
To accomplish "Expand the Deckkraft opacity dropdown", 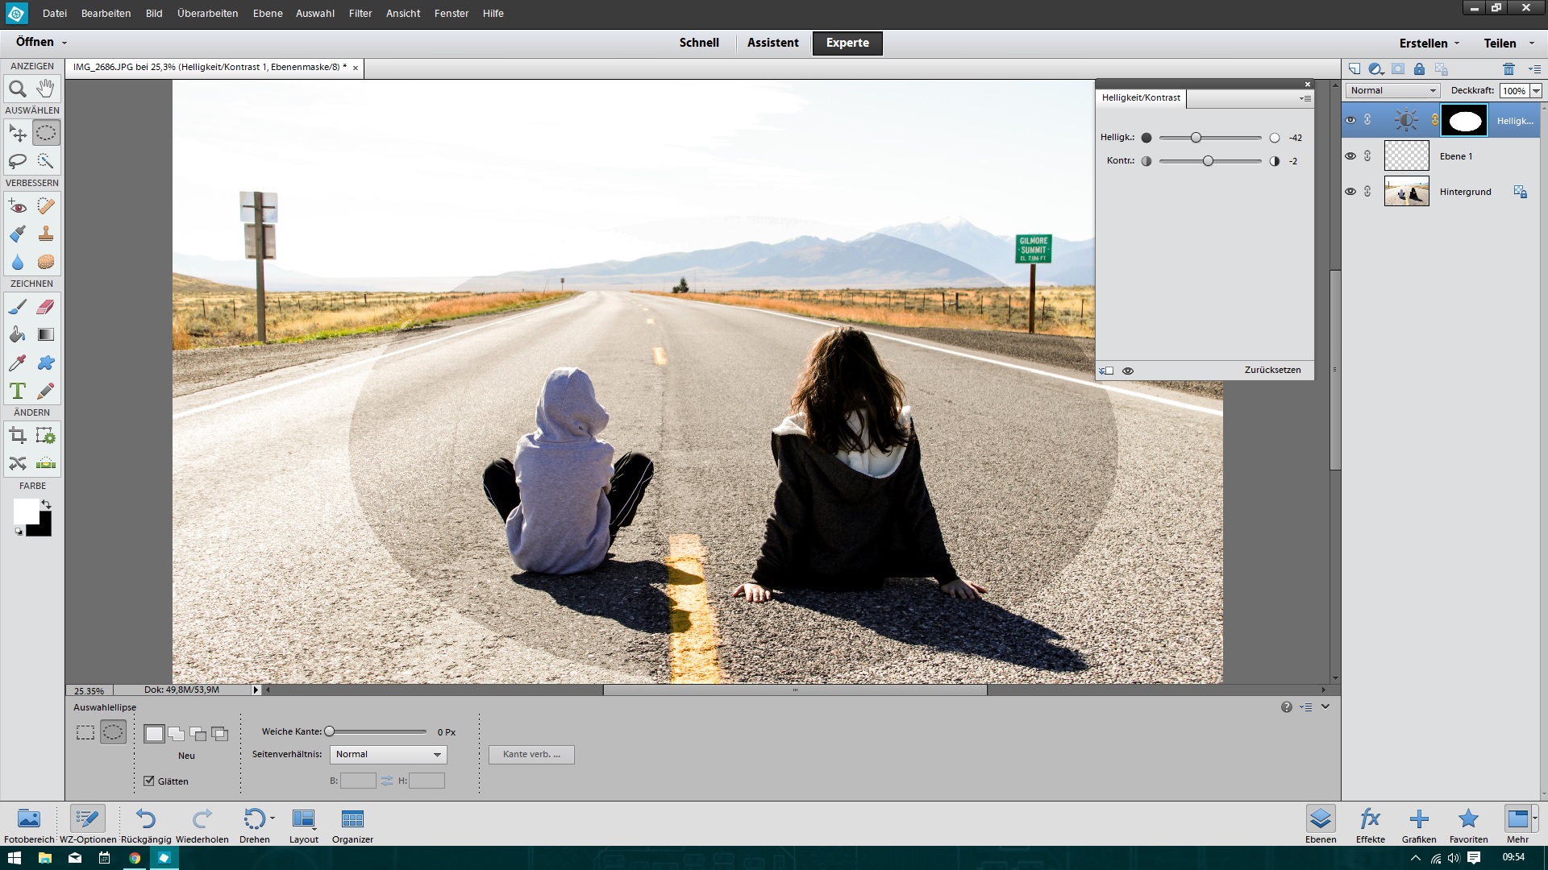I will [1536, 91].
